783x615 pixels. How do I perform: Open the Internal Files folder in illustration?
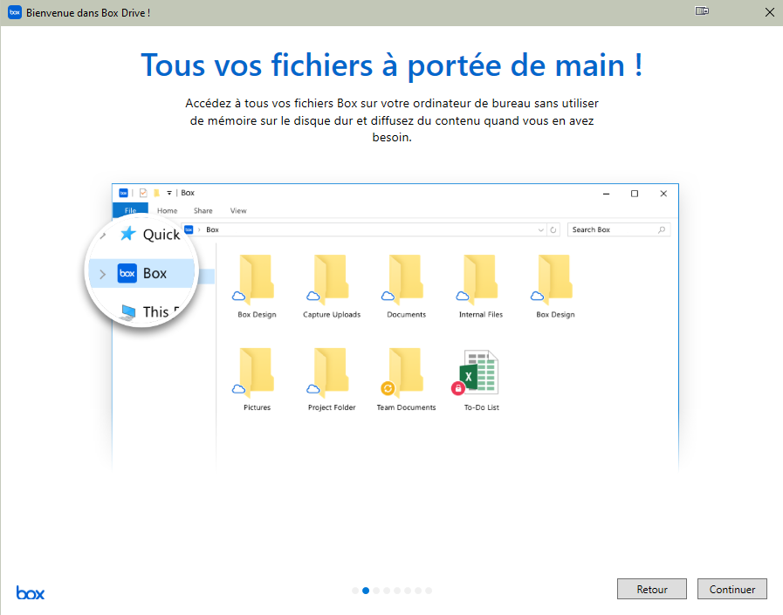click(480, 287)
